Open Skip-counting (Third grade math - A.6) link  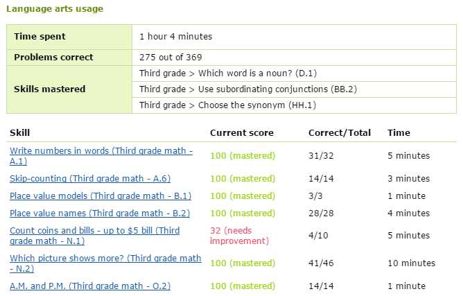[90, 178]
